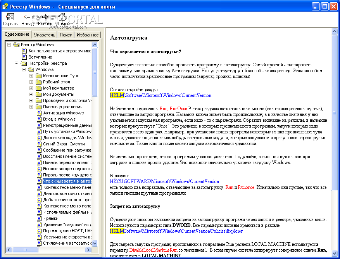Click the Назад (Back) arrow icon

click(27, 17)
